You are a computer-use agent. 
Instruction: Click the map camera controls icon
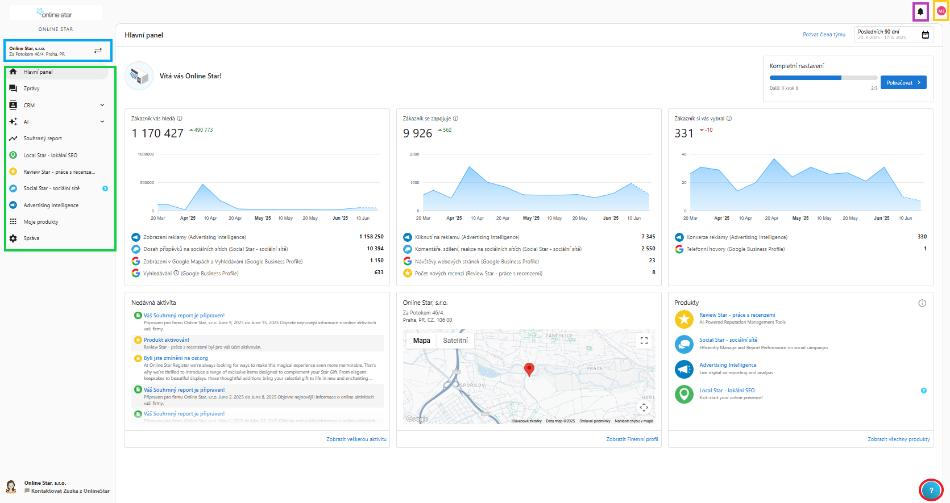tap(644, 407)
